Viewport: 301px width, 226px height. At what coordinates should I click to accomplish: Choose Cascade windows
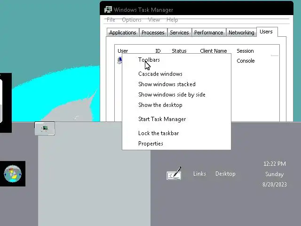click(176, 74)
